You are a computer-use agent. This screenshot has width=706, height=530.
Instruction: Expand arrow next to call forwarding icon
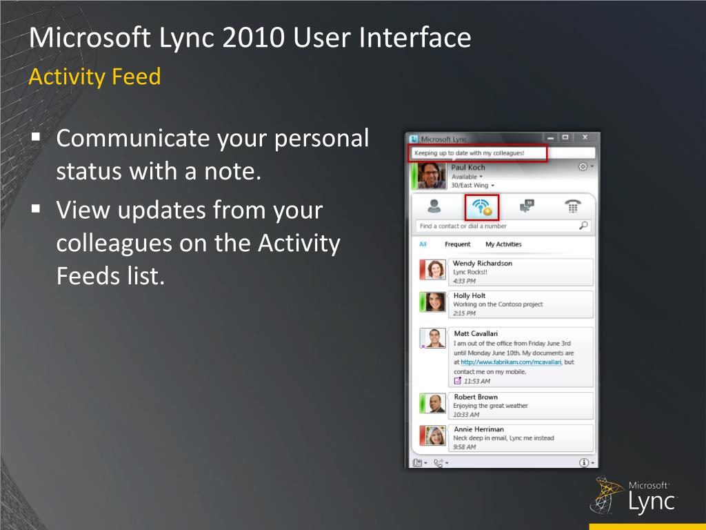[447, 463]
